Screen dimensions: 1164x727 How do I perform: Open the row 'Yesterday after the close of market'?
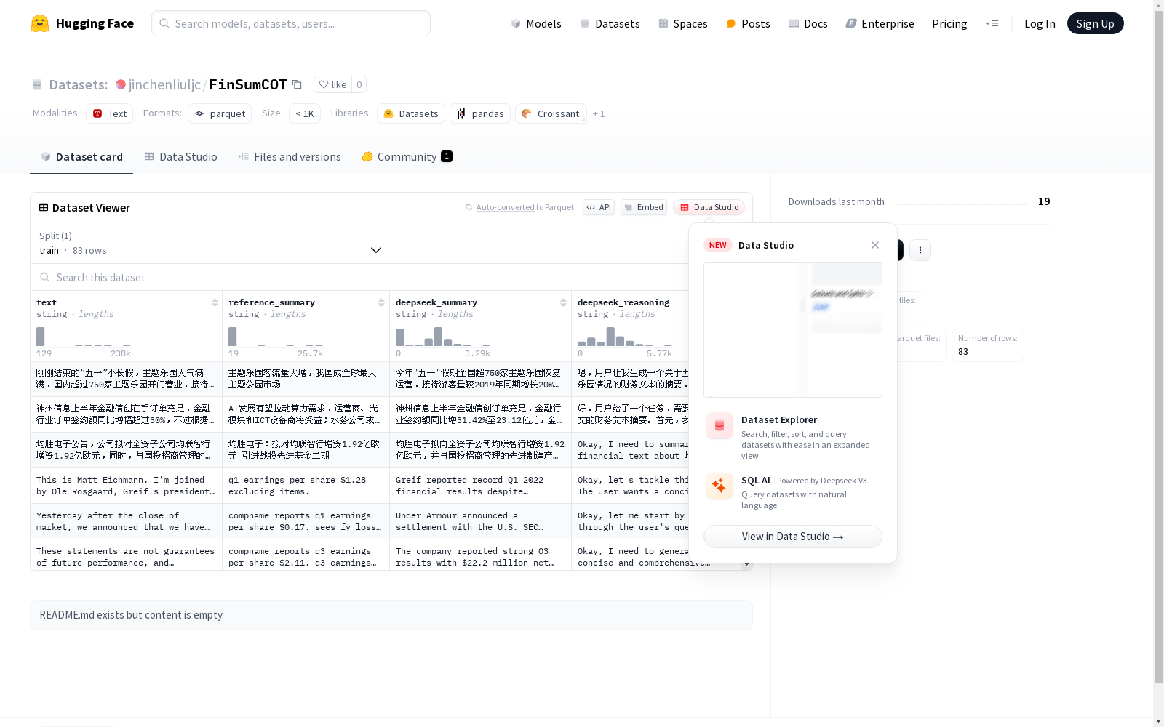pyautogui.click(x=126, y=521)
